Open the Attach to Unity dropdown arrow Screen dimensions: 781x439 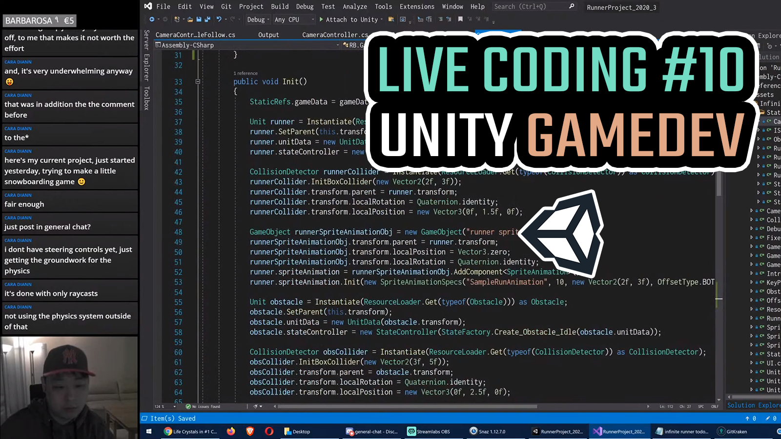(382, 20)
